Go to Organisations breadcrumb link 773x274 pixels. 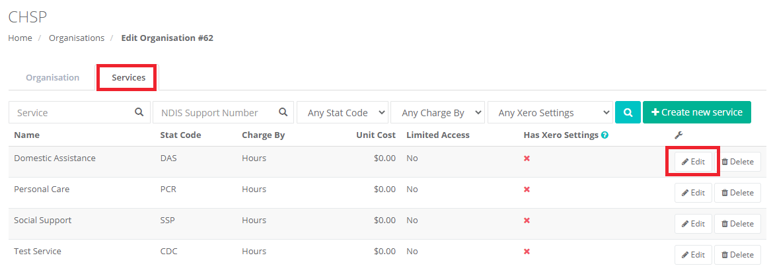pos(77,38)
